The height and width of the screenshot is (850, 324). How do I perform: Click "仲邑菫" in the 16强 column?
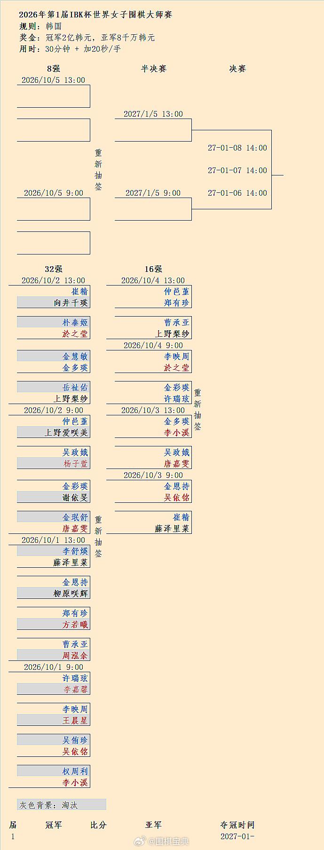177,292
